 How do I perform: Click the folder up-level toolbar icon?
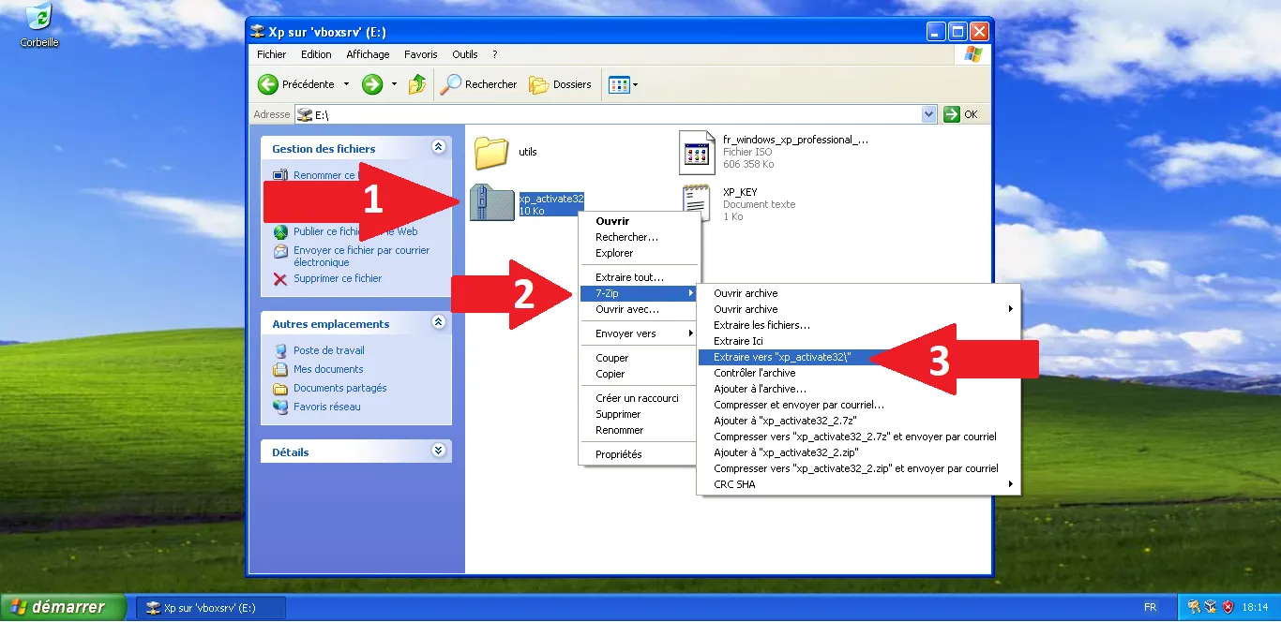pos(417,84)
